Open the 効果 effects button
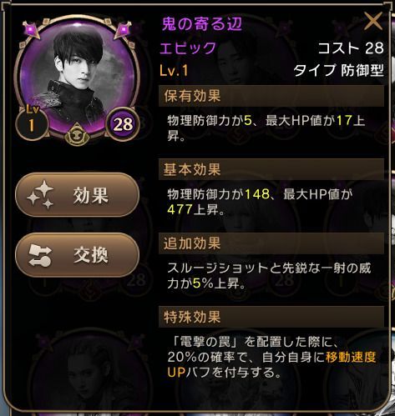The width and height of the screenshot is (395, 416). (x=77, y=194)
